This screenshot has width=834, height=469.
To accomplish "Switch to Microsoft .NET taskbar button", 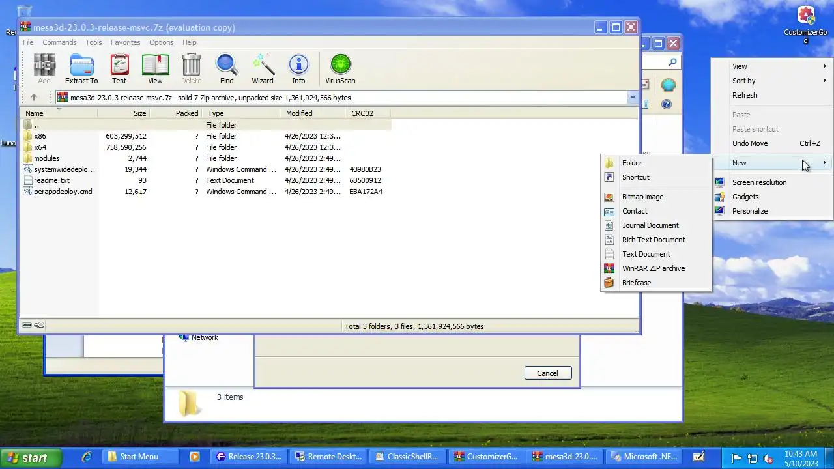I will [x=645, y=457].
